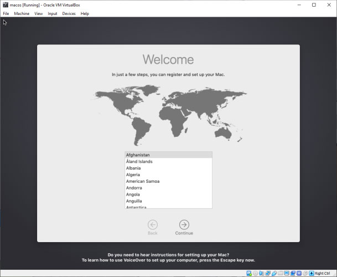Image resolution: width=337 pixels, height=277 pixels.
Task: Click the USB devices status icon
Action: pos(274,273)
